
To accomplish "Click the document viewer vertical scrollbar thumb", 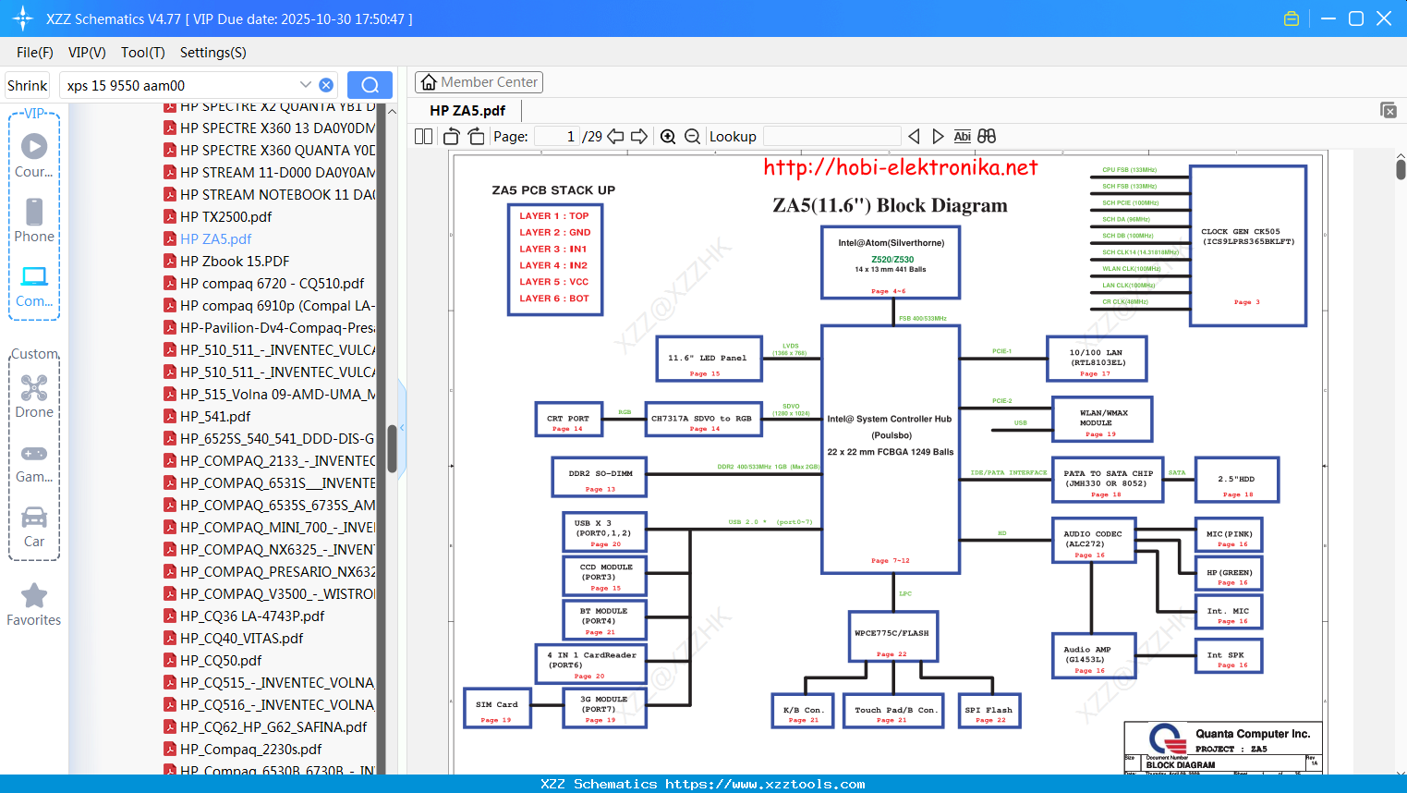I will pyautogui.click(x=1401, y=169).
